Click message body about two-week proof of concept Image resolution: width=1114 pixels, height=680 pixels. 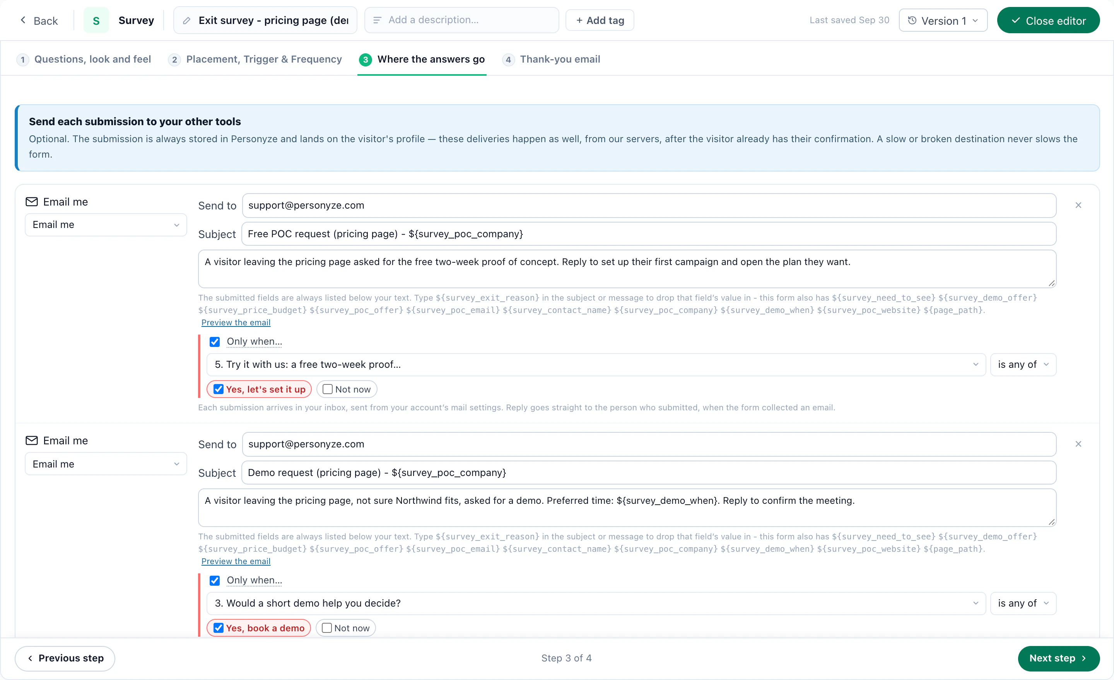click(x=627, y=269)
